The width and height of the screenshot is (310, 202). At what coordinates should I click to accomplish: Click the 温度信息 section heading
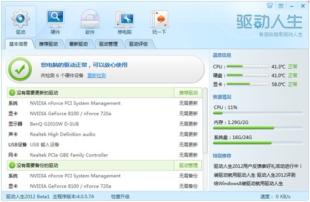point(222,55)
